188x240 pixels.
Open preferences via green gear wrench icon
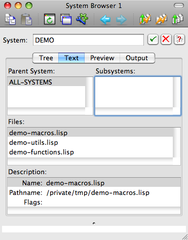82,19
